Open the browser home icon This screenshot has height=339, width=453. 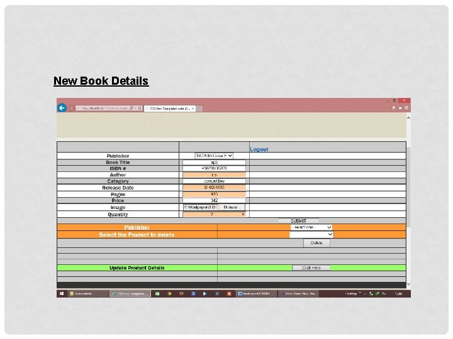coord(393,108)
